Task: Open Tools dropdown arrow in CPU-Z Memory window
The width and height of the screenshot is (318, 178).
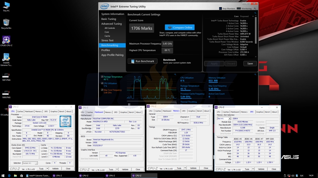Action: coord(185,168)
